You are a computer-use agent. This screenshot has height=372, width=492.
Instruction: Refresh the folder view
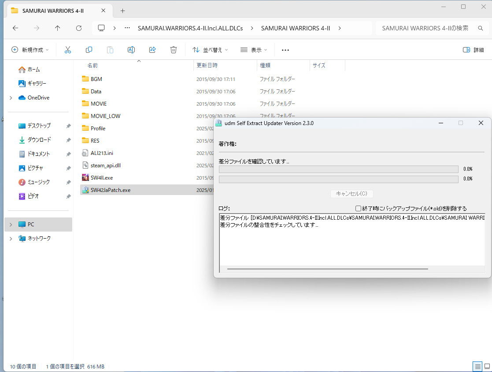[79, 28]
